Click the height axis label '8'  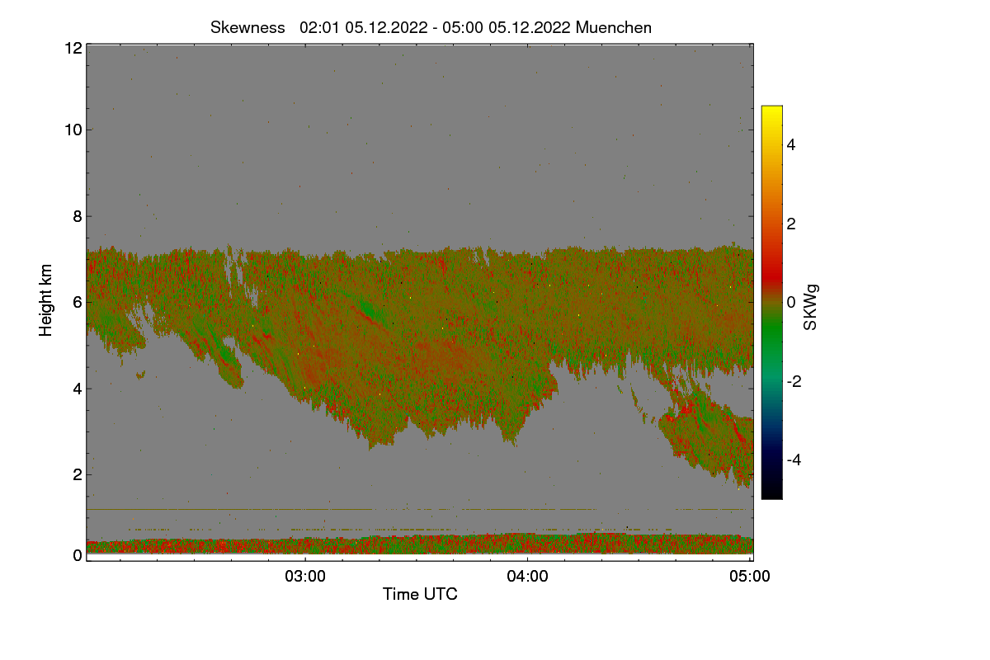tap(78, 216)
